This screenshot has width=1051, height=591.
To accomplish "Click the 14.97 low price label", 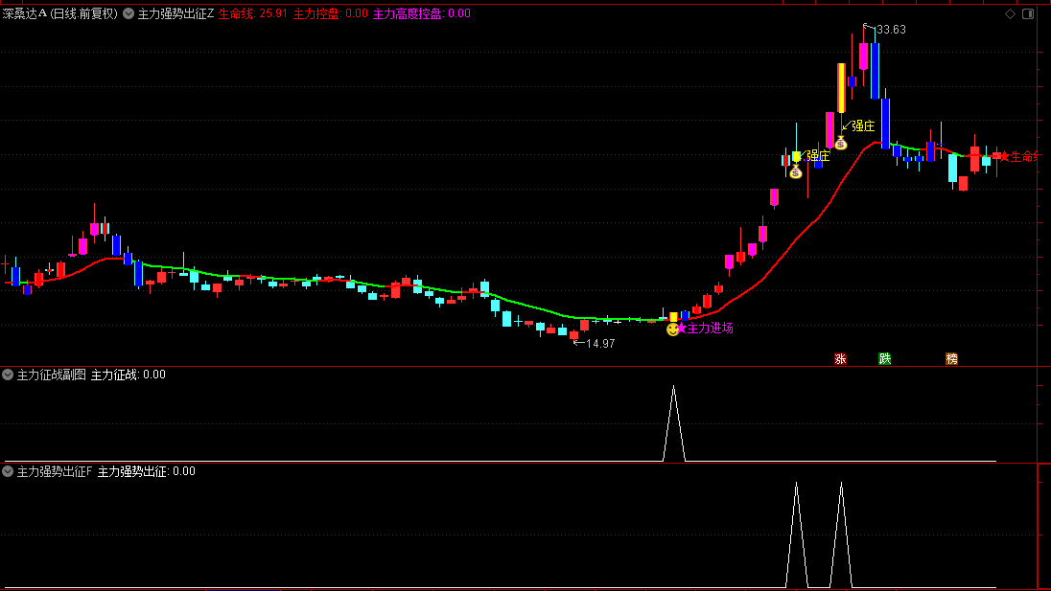I will pyautogui.click(x=600, y=343).
